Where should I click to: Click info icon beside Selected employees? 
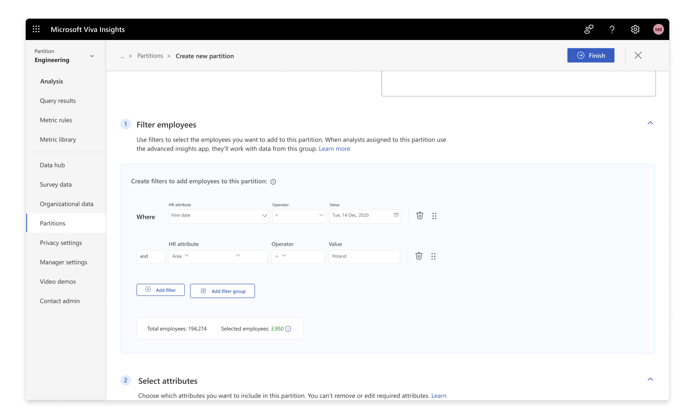(288, 329)
